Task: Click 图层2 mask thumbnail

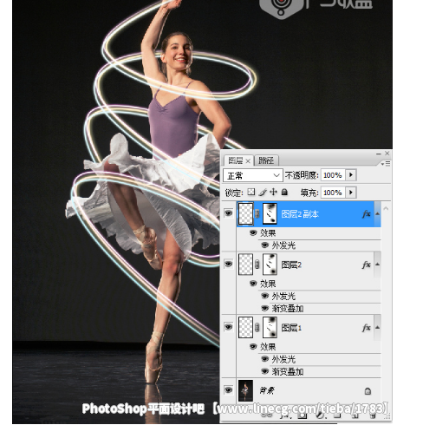Action: click(x=270, y=265)
